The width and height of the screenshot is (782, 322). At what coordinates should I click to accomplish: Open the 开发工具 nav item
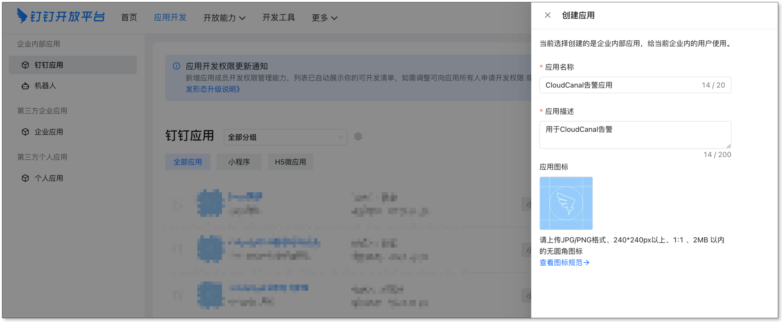(278, 18)
